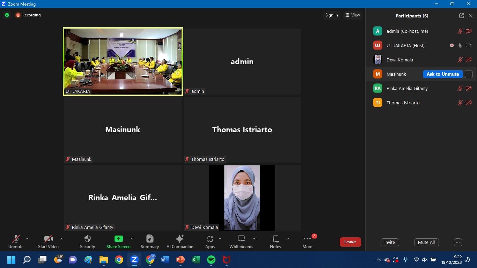Open Whiteboards
This screenshot has height=268, width=477.
coord(241,242)
